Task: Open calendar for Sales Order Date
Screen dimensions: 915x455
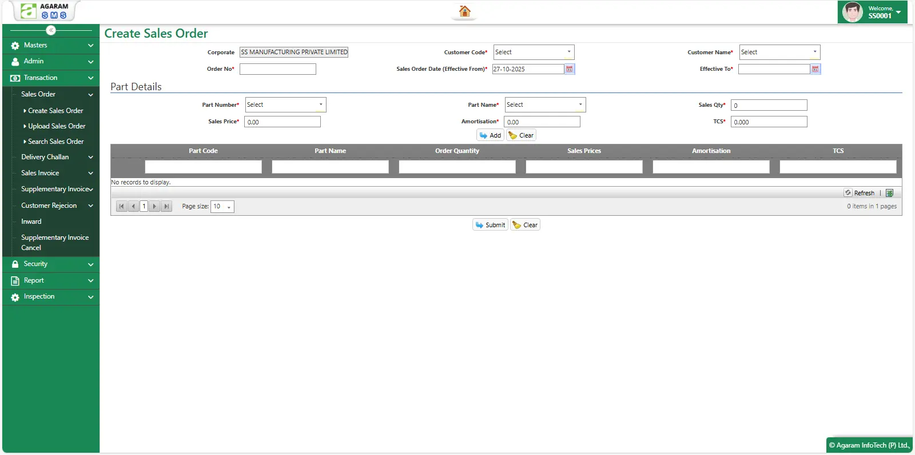Action: [570, 69]
